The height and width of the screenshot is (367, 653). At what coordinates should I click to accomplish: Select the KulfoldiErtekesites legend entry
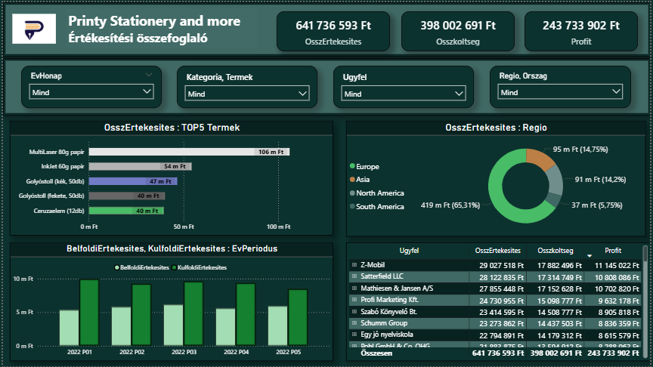pos(199,267)
